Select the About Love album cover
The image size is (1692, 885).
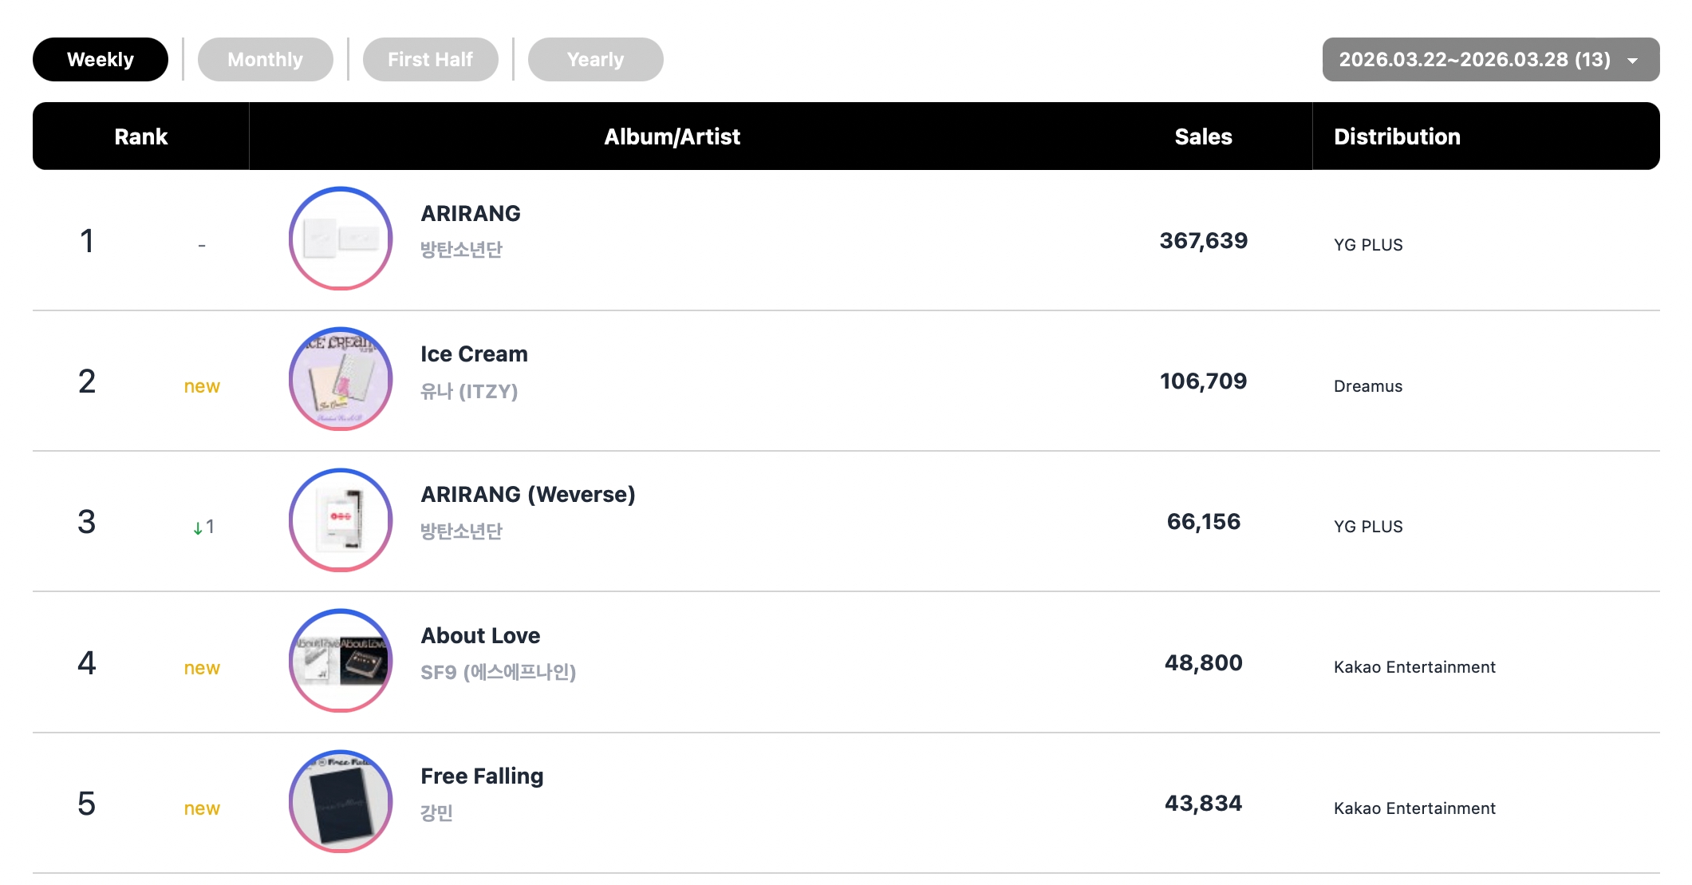(x=341, y=661)
